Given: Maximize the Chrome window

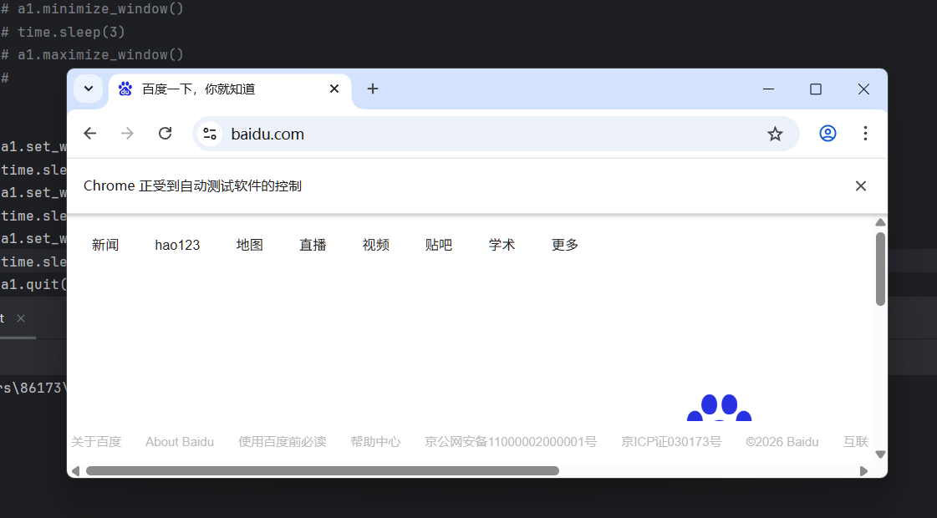Looking at the screenshot, I should tap(816, 89).
